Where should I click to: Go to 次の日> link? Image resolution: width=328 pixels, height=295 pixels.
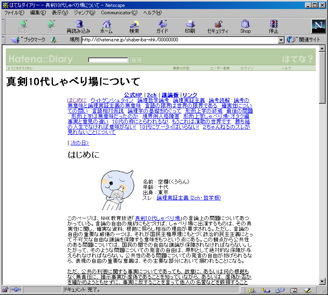(x=80, y=143)
